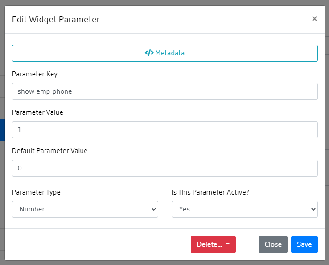Open the Metadata code editor button

pyautogui.click(x=164, y=53)
